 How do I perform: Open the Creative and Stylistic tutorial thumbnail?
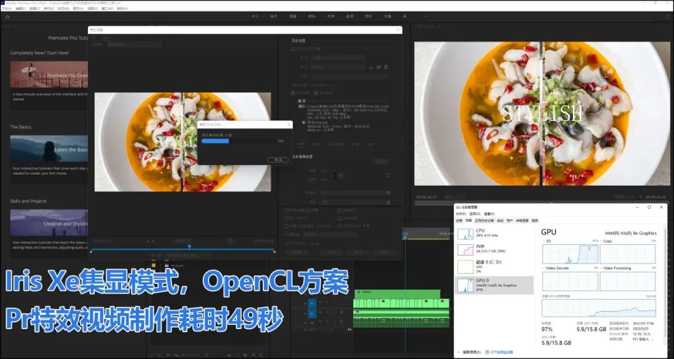(x=49, y=223)
